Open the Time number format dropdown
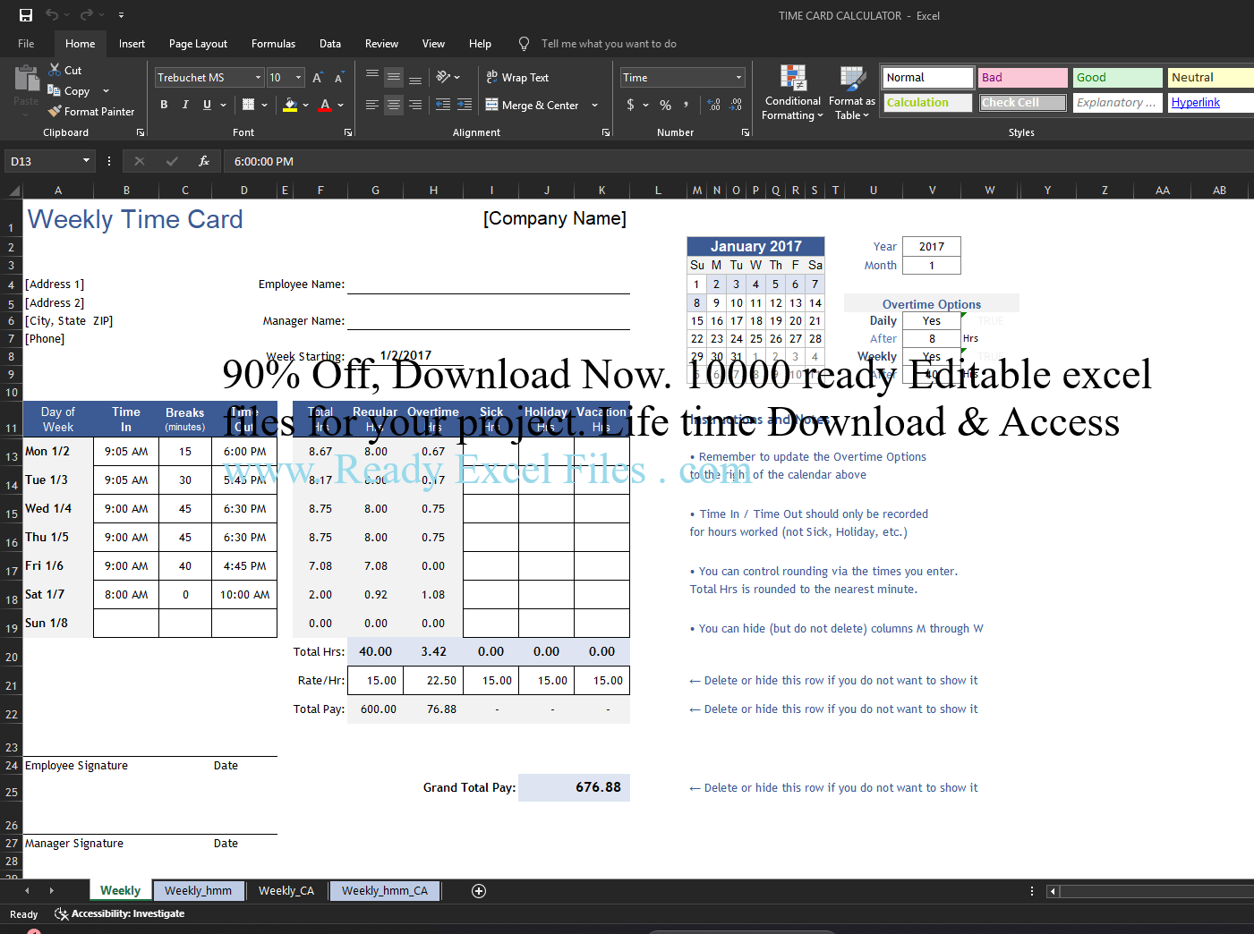The width and height of the screenshot is (1254, 934). click(x=738, y=78)
